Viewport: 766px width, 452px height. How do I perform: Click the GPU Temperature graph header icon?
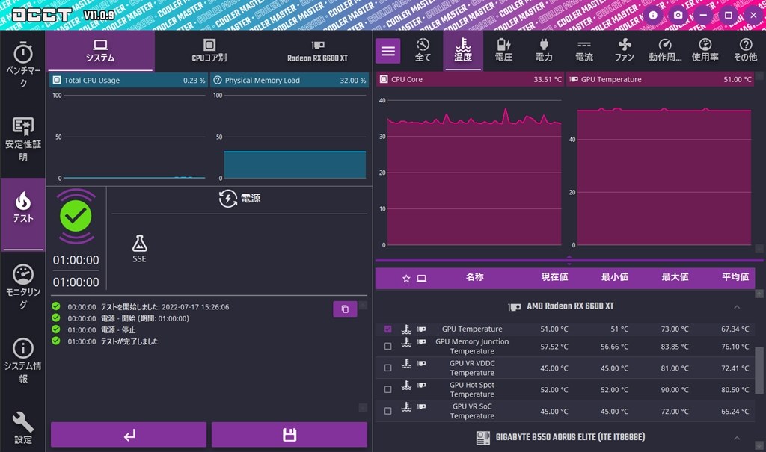coord(574,79)
